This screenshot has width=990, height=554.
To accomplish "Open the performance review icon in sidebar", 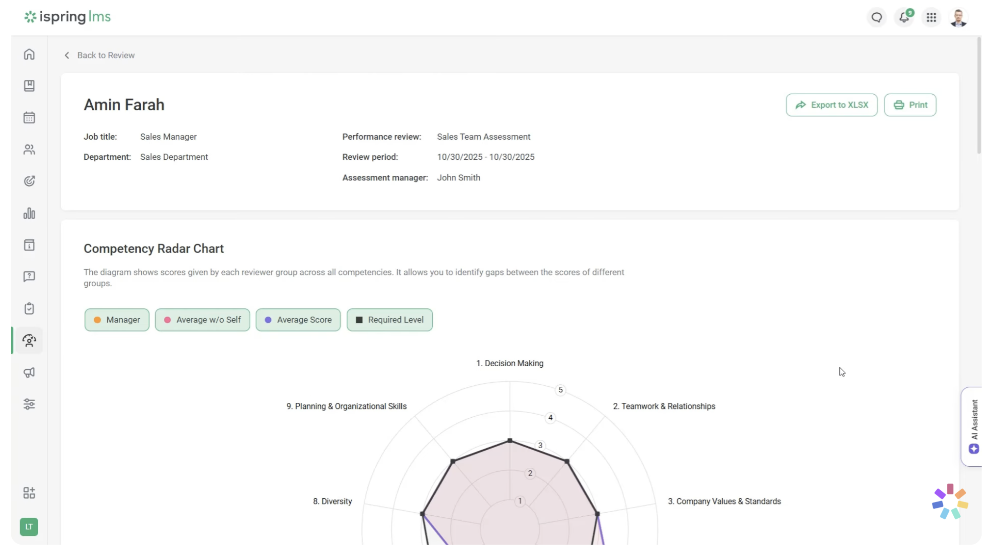I will (x=29, y=340).
